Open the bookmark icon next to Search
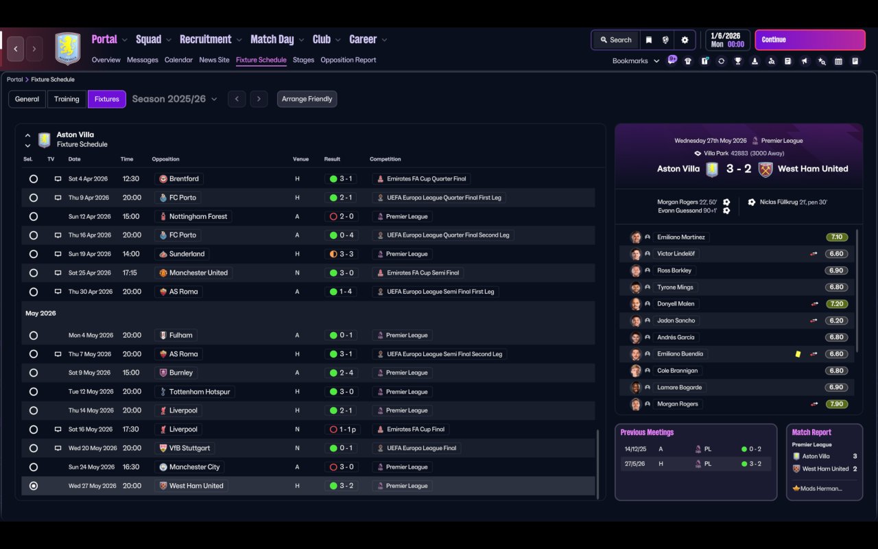 648,40
